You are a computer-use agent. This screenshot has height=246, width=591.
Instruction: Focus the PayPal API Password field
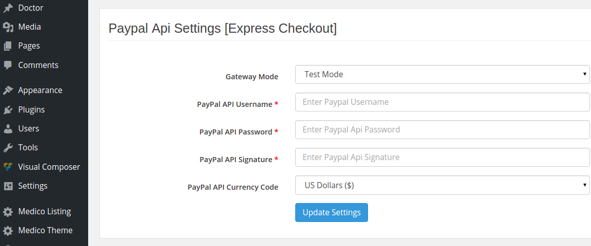point(442,129)
